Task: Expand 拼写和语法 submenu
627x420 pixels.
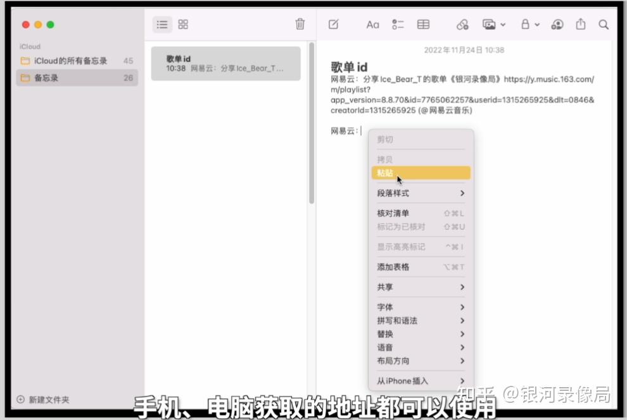Action: (x=421, y=321)
